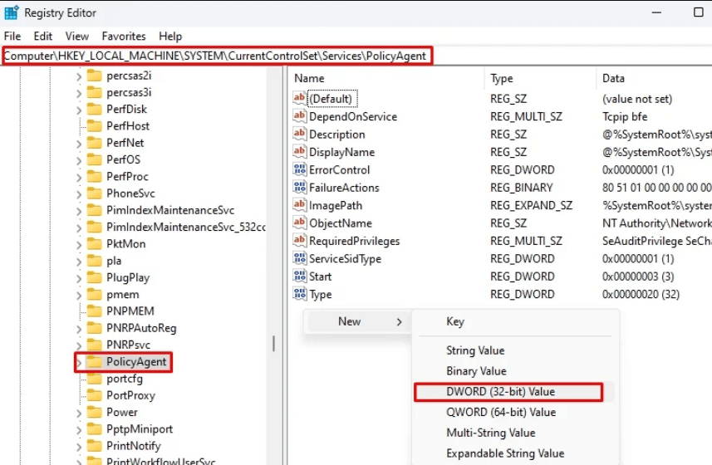This screenshot has height=465, width=712.
Task: Expand the PerfOS tree node
Action: pos(79,160)
